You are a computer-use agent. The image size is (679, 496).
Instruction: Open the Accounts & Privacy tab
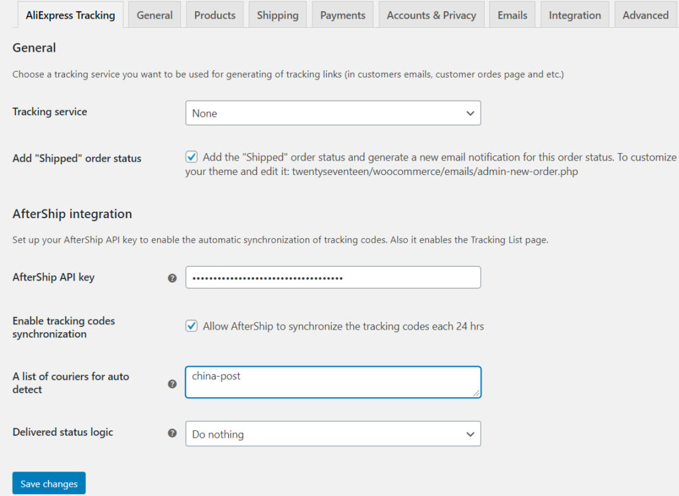[431, 14]
